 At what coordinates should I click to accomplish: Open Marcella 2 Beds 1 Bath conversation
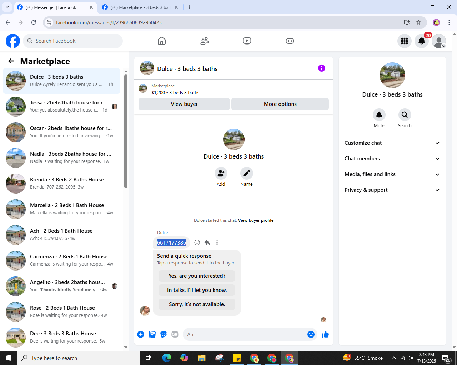(x=61, y=209)
